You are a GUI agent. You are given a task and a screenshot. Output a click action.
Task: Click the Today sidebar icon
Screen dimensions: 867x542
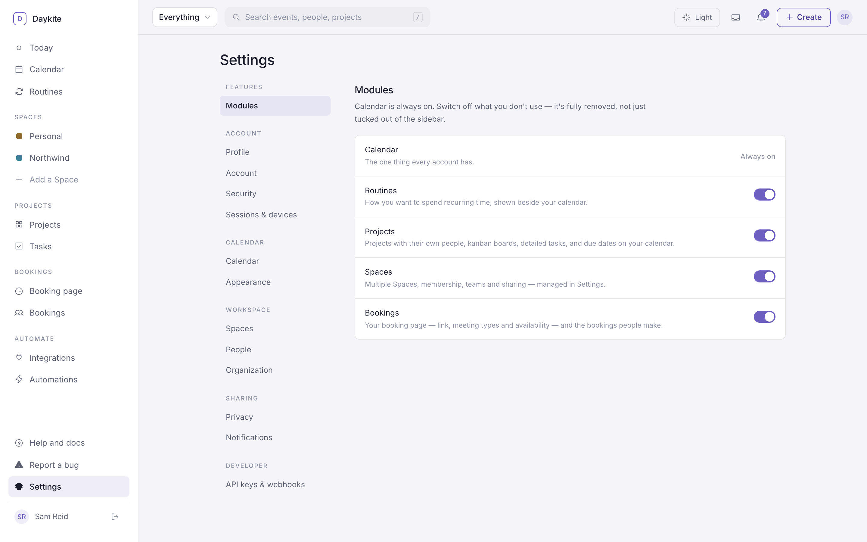pos(19,47)
